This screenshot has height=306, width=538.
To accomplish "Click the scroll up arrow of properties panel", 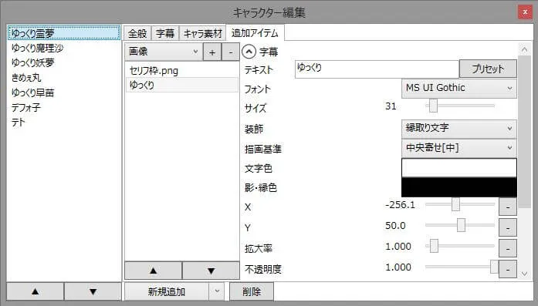I will pos(524,50).
